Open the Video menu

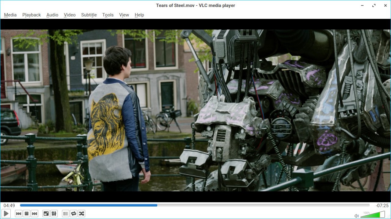tap(70, 15)
